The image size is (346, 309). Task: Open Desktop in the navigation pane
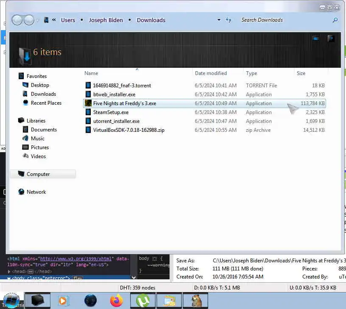point(40,85)
